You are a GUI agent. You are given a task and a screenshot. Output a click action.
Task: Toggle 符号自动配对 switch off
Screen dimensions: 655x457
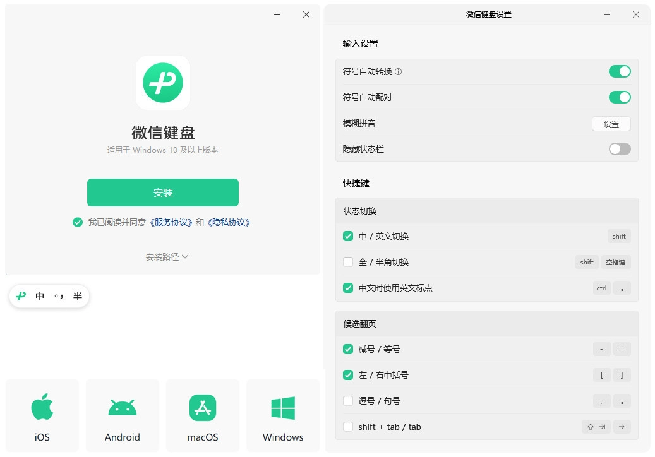click(620, 97)
